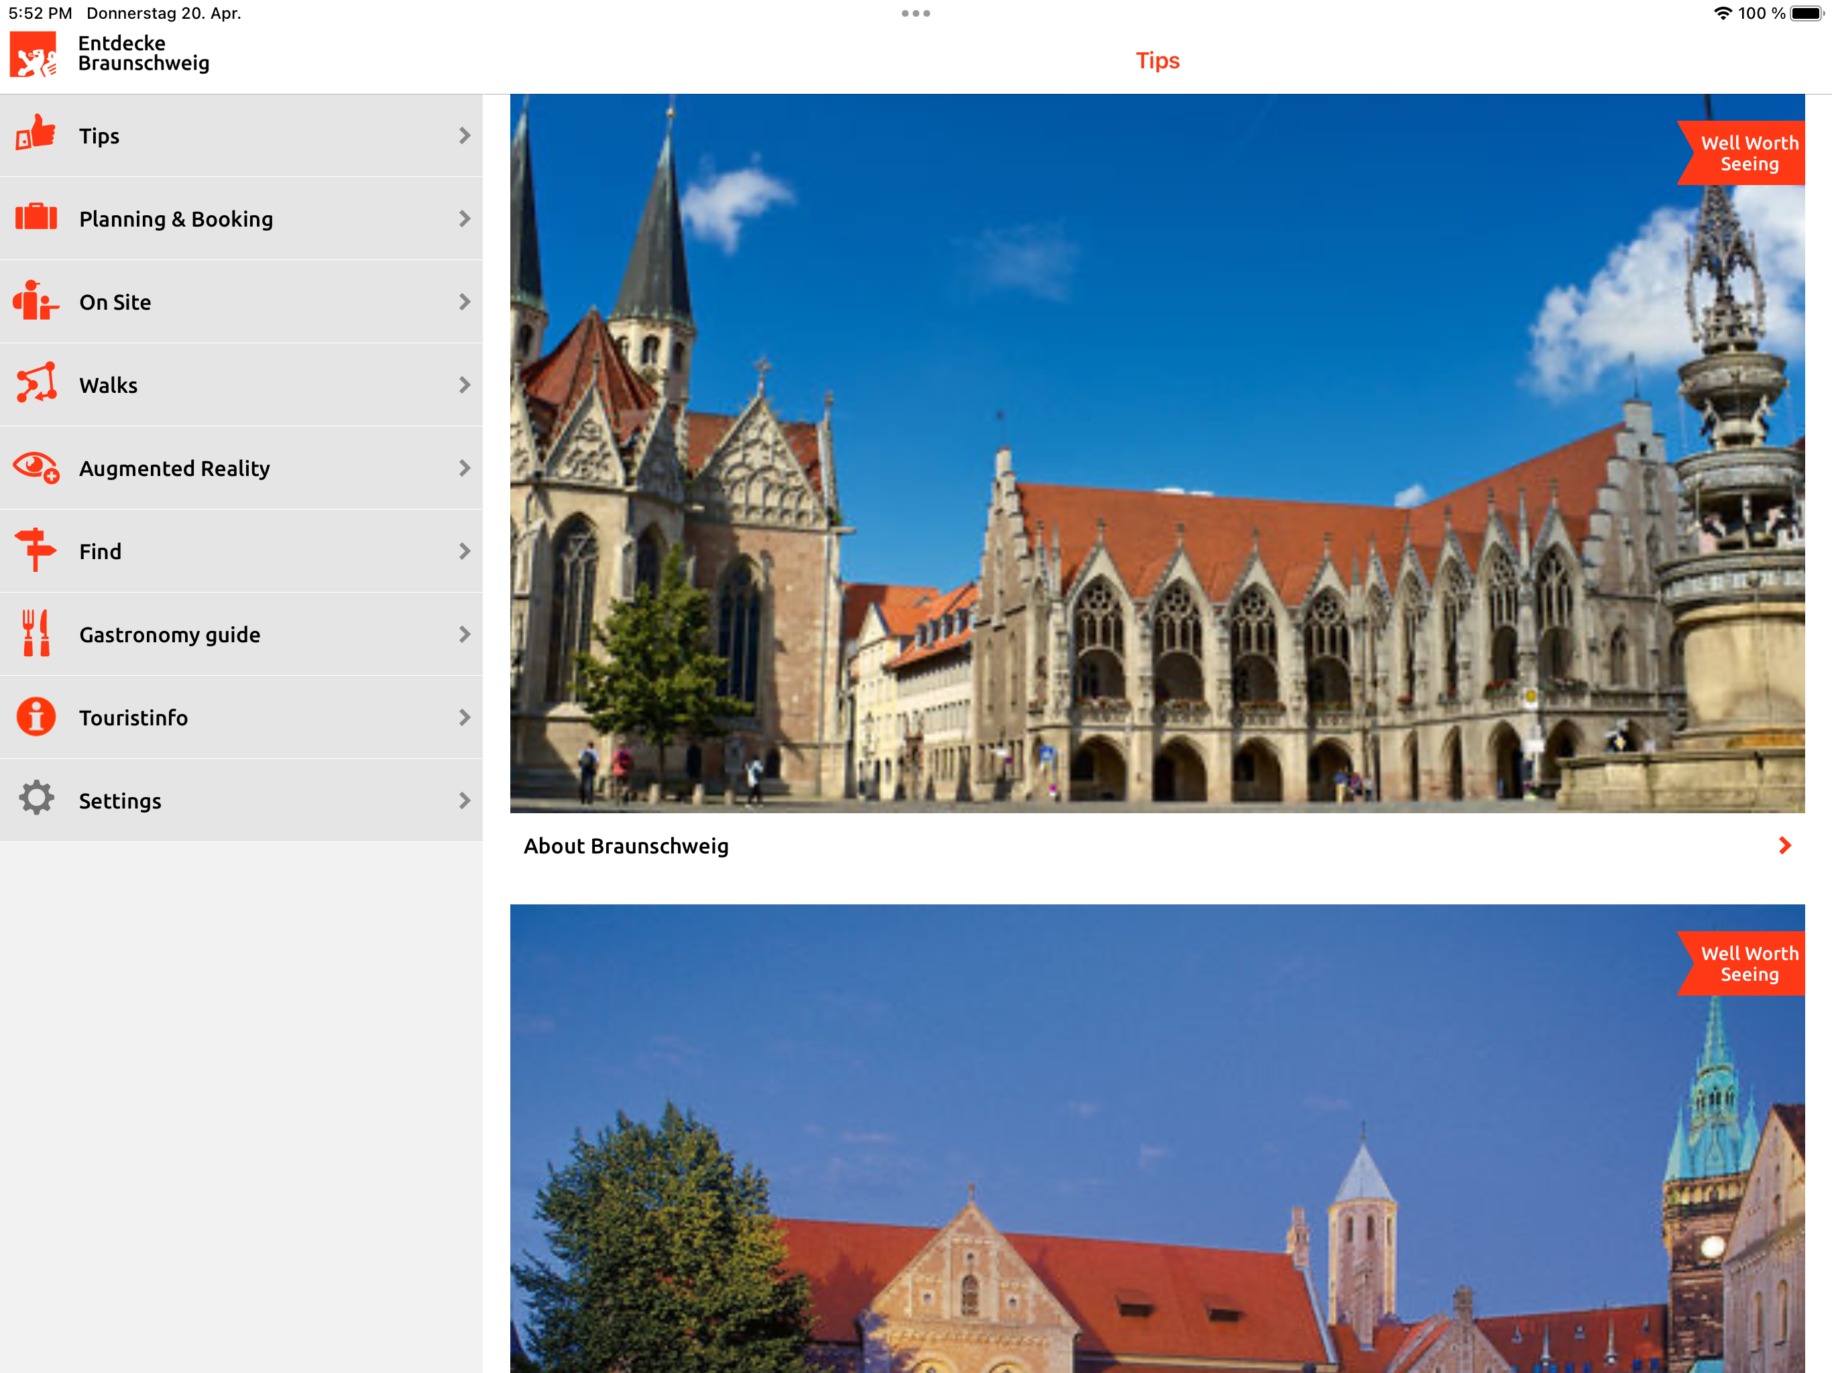Tap the battery status icon
This screenshot has height=1373, width=1832.
[x=1807, y=13]
